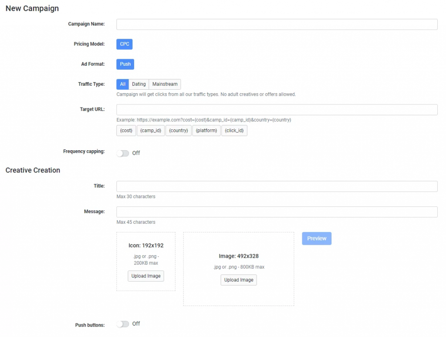Open the creative Preview
This screenshot has width=446, height=337.
[317, 239]
